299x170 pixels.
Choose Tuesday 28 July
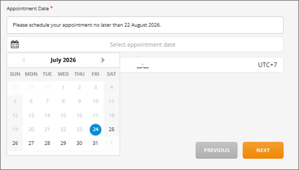click(x=47, y=143)
